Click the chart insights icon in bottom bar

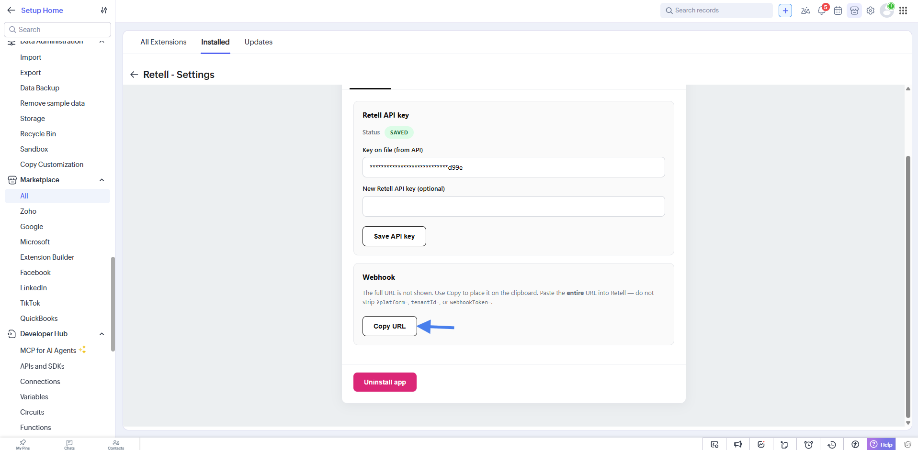point(761,444)
